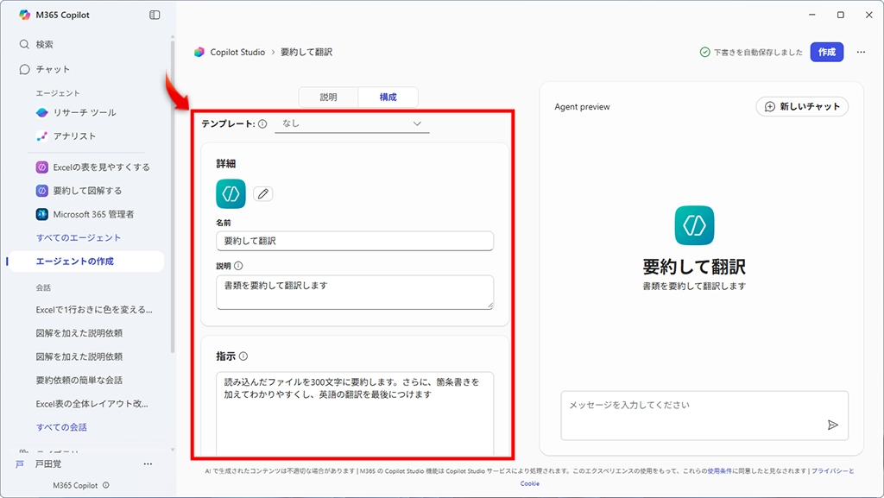This screenshot has height=498, width=884.
Task: Click the info icon beside テンプレート
Action: tap(262, 124)
